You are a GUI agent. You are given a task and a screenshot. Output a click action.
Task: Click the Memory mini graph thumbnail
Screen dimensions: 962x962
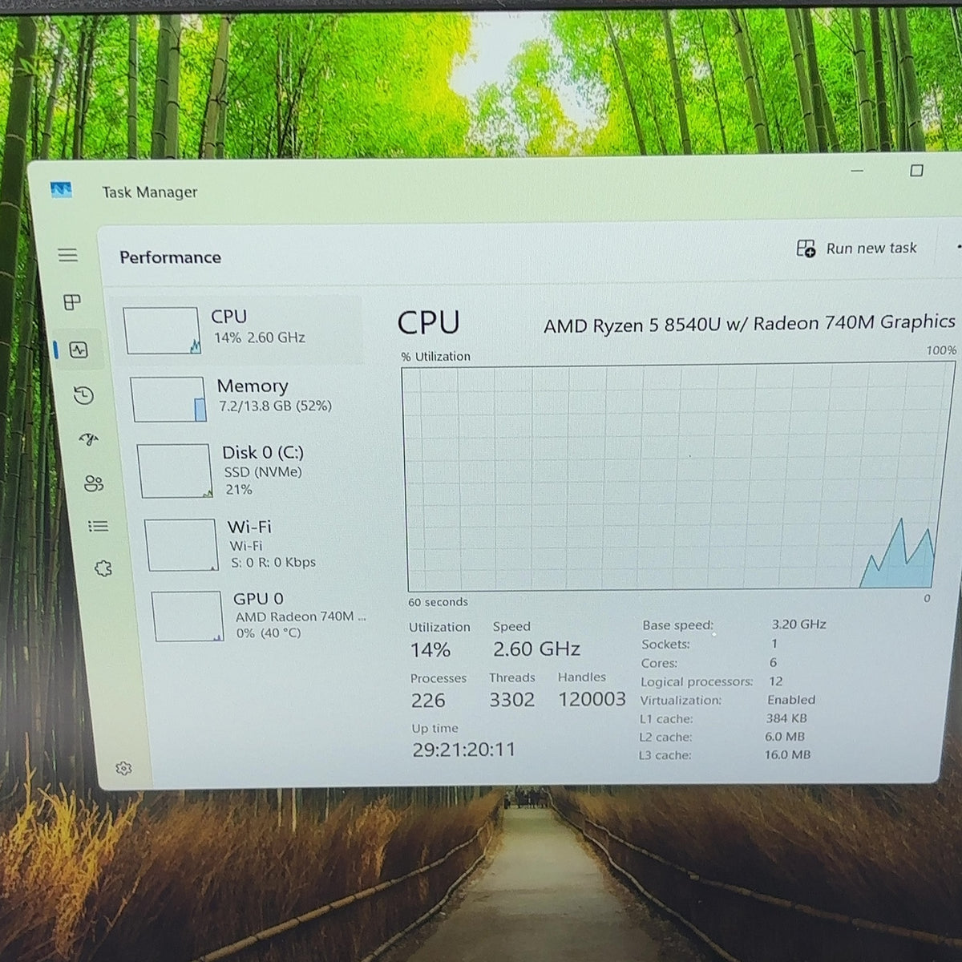[x=168, y=399]
